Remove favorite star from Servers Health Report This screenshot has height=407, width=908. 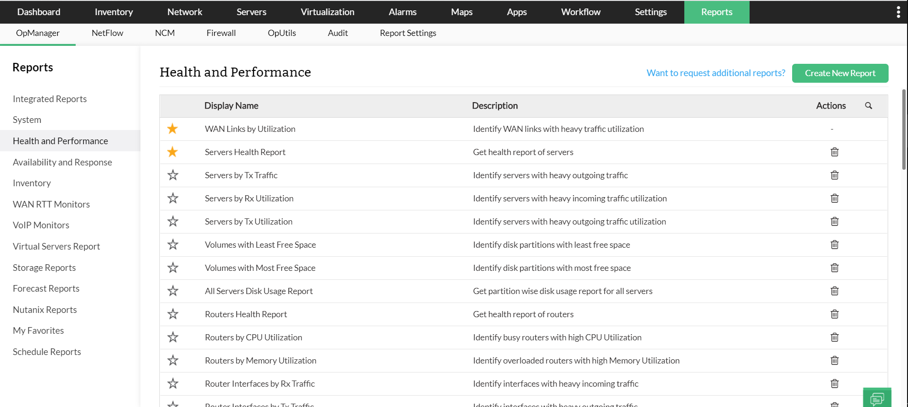173,152
